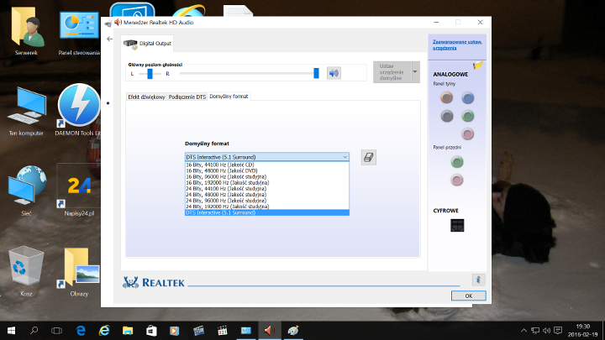605x340 pixels.
Task: Choose 16 Bity, 48000 Hz (Jakość DVD)
Action: coord(267,170)
